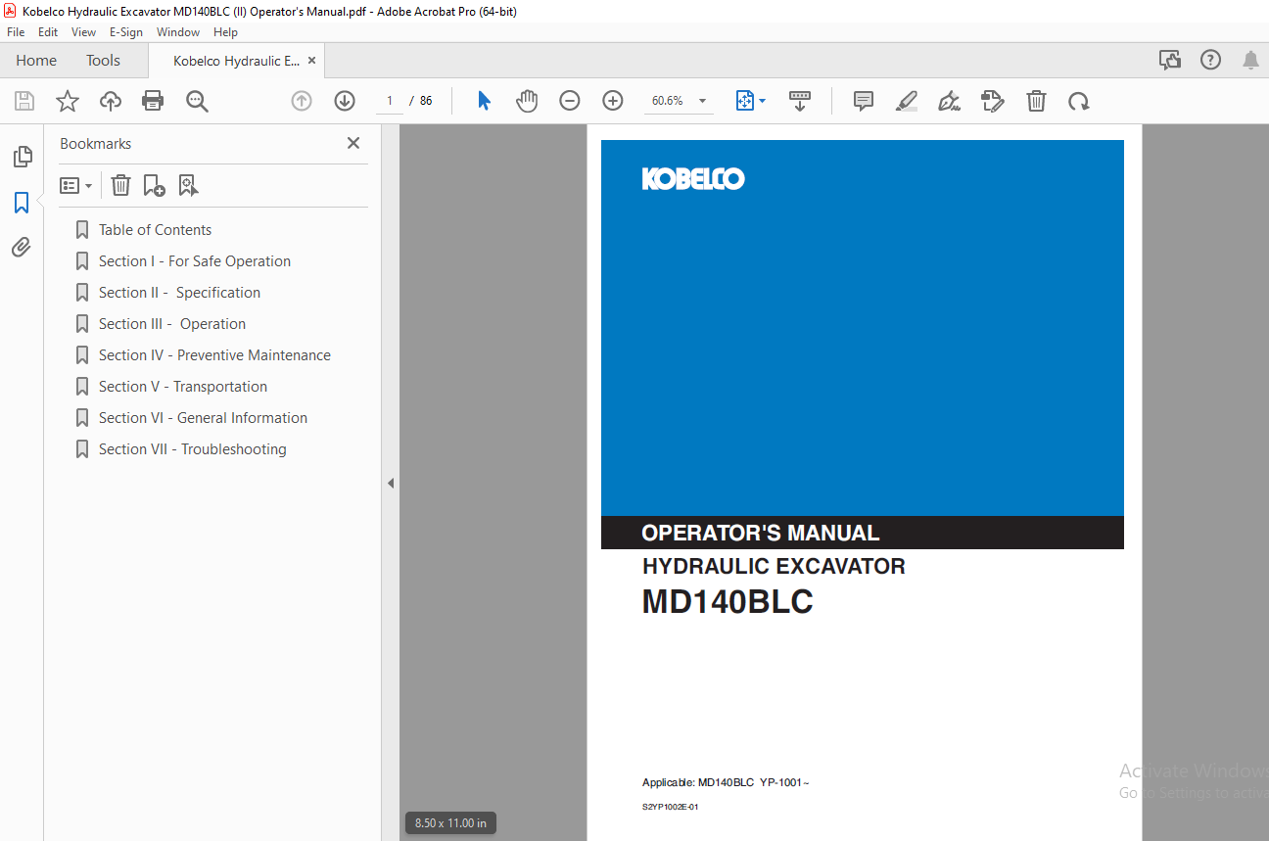Screen dimensions: 1269x841
Task: Jump to Section II - Specification
Action: point(179,293)
